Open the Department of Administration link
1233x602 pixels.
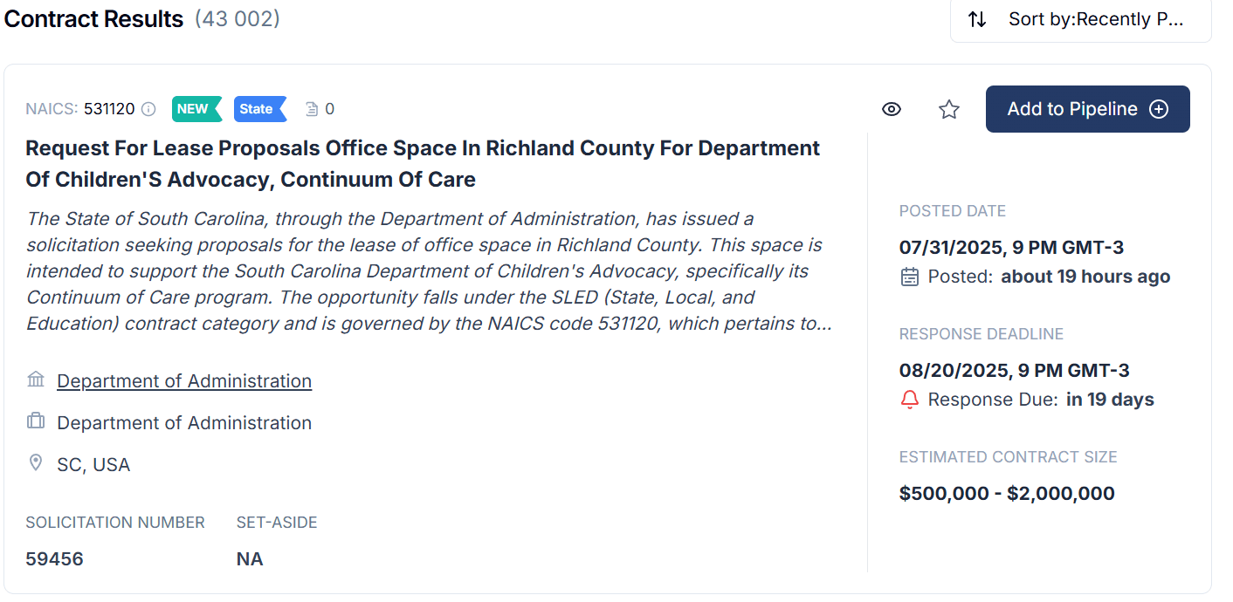click(183, 380)
